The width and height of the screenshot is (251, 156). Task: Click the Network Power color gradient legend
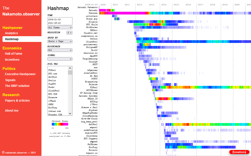60,124
